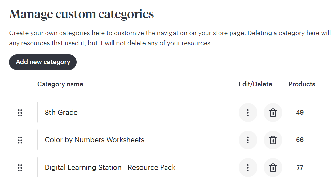This screenshot has height=177, width=332.
Task: Click the product count 77
Action: click(300, 168)
